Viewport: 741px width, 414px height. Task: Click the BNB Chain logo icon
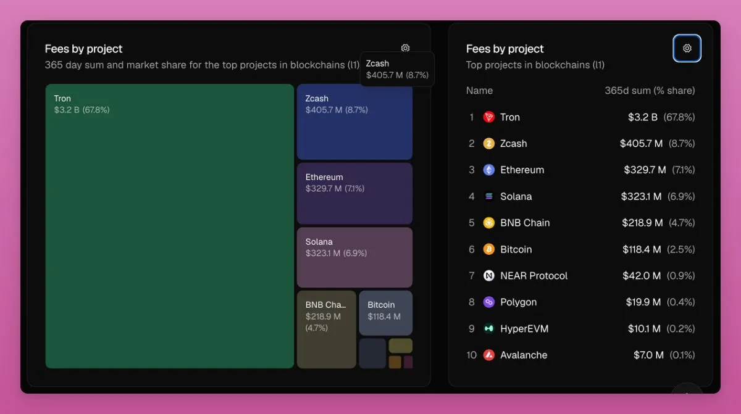point(489,223)
